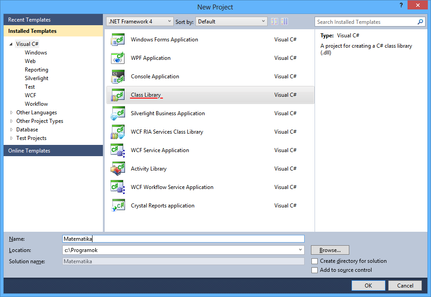Click 'WCF Service Application' template name
The width and height of the screenshot is (431, 297).
click(x=160, y=150)
